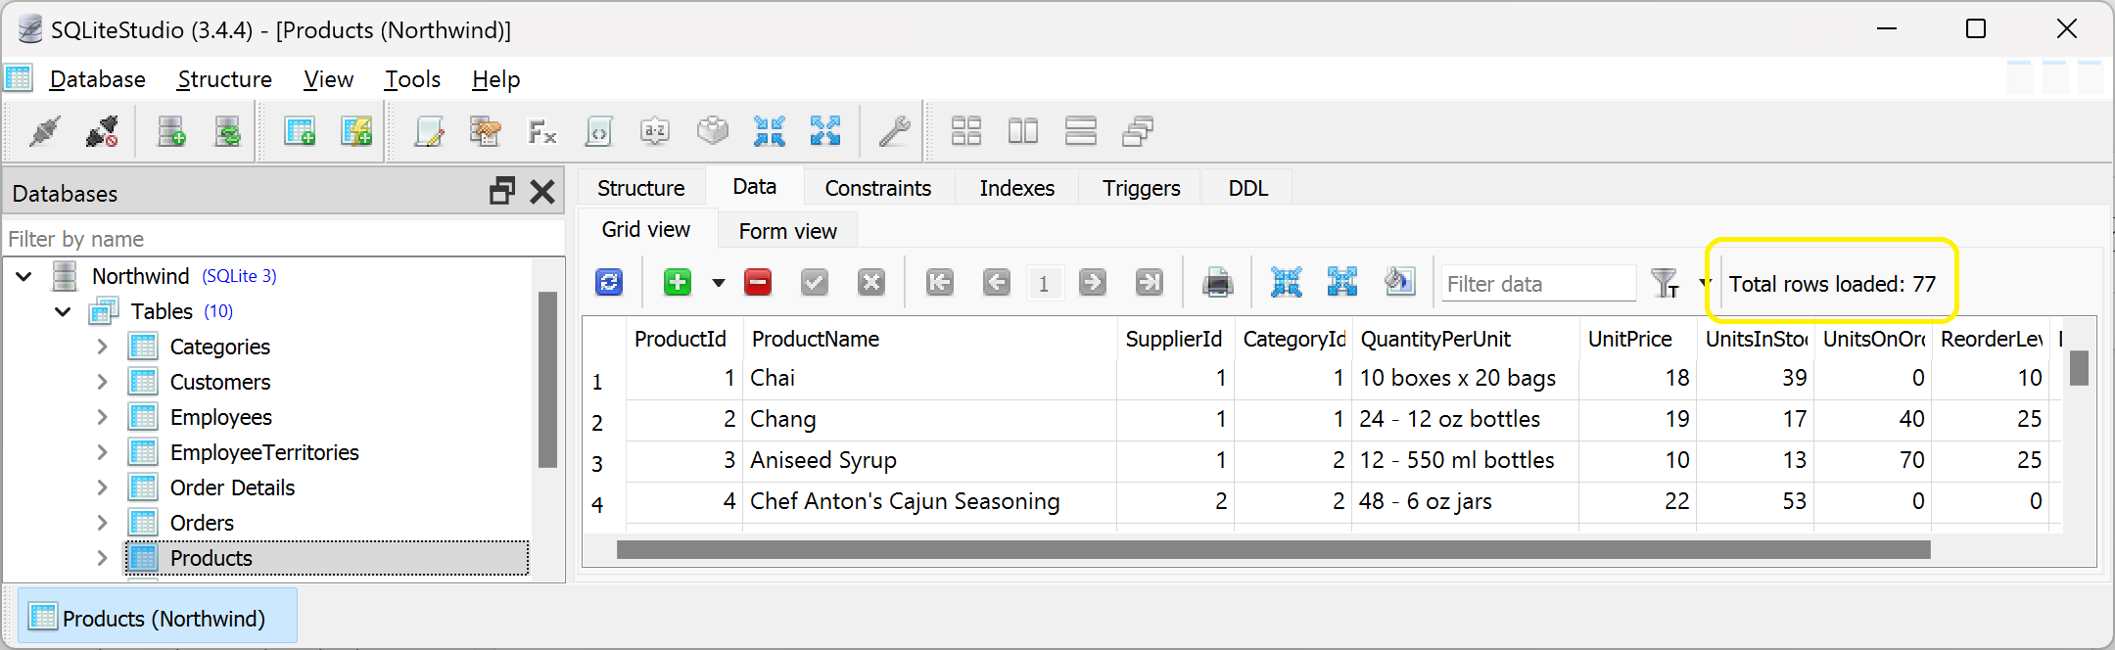
Task: Switch to the Triggers tab
Action: pos(1141,188)
